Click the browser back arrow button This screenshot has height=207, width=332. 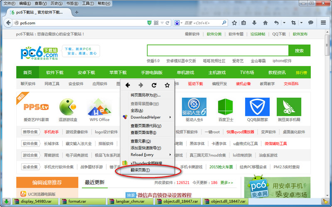coord(8,23)
